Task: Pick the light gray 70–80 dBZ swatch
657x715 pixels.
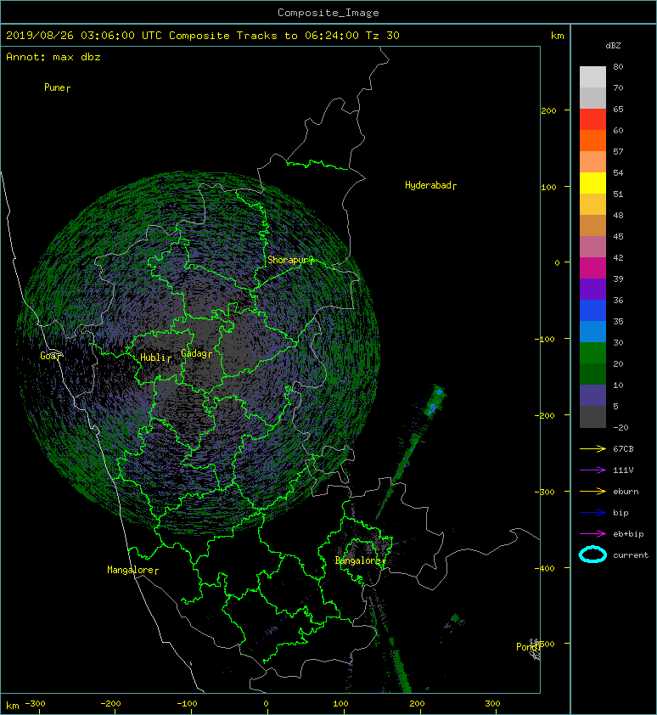Action: point(592,77)
